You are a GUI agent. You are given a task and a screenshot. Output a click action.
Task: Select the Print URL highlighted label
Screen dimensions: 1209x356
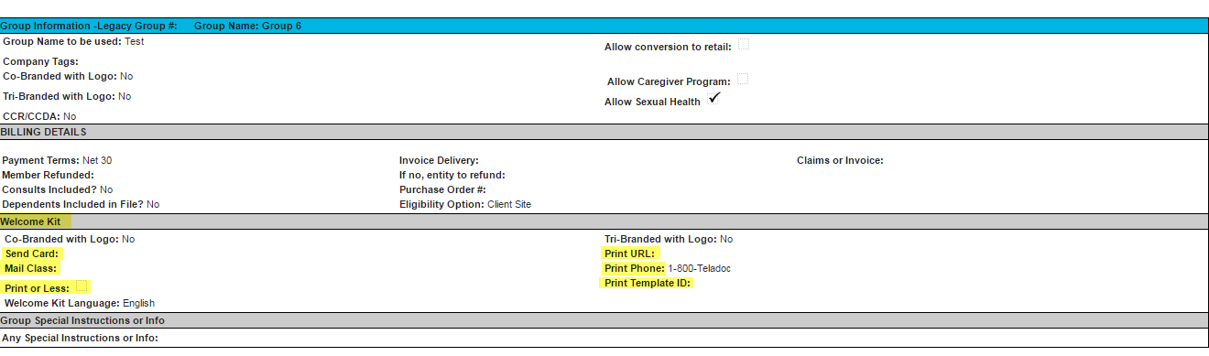(x=630, y=254)
